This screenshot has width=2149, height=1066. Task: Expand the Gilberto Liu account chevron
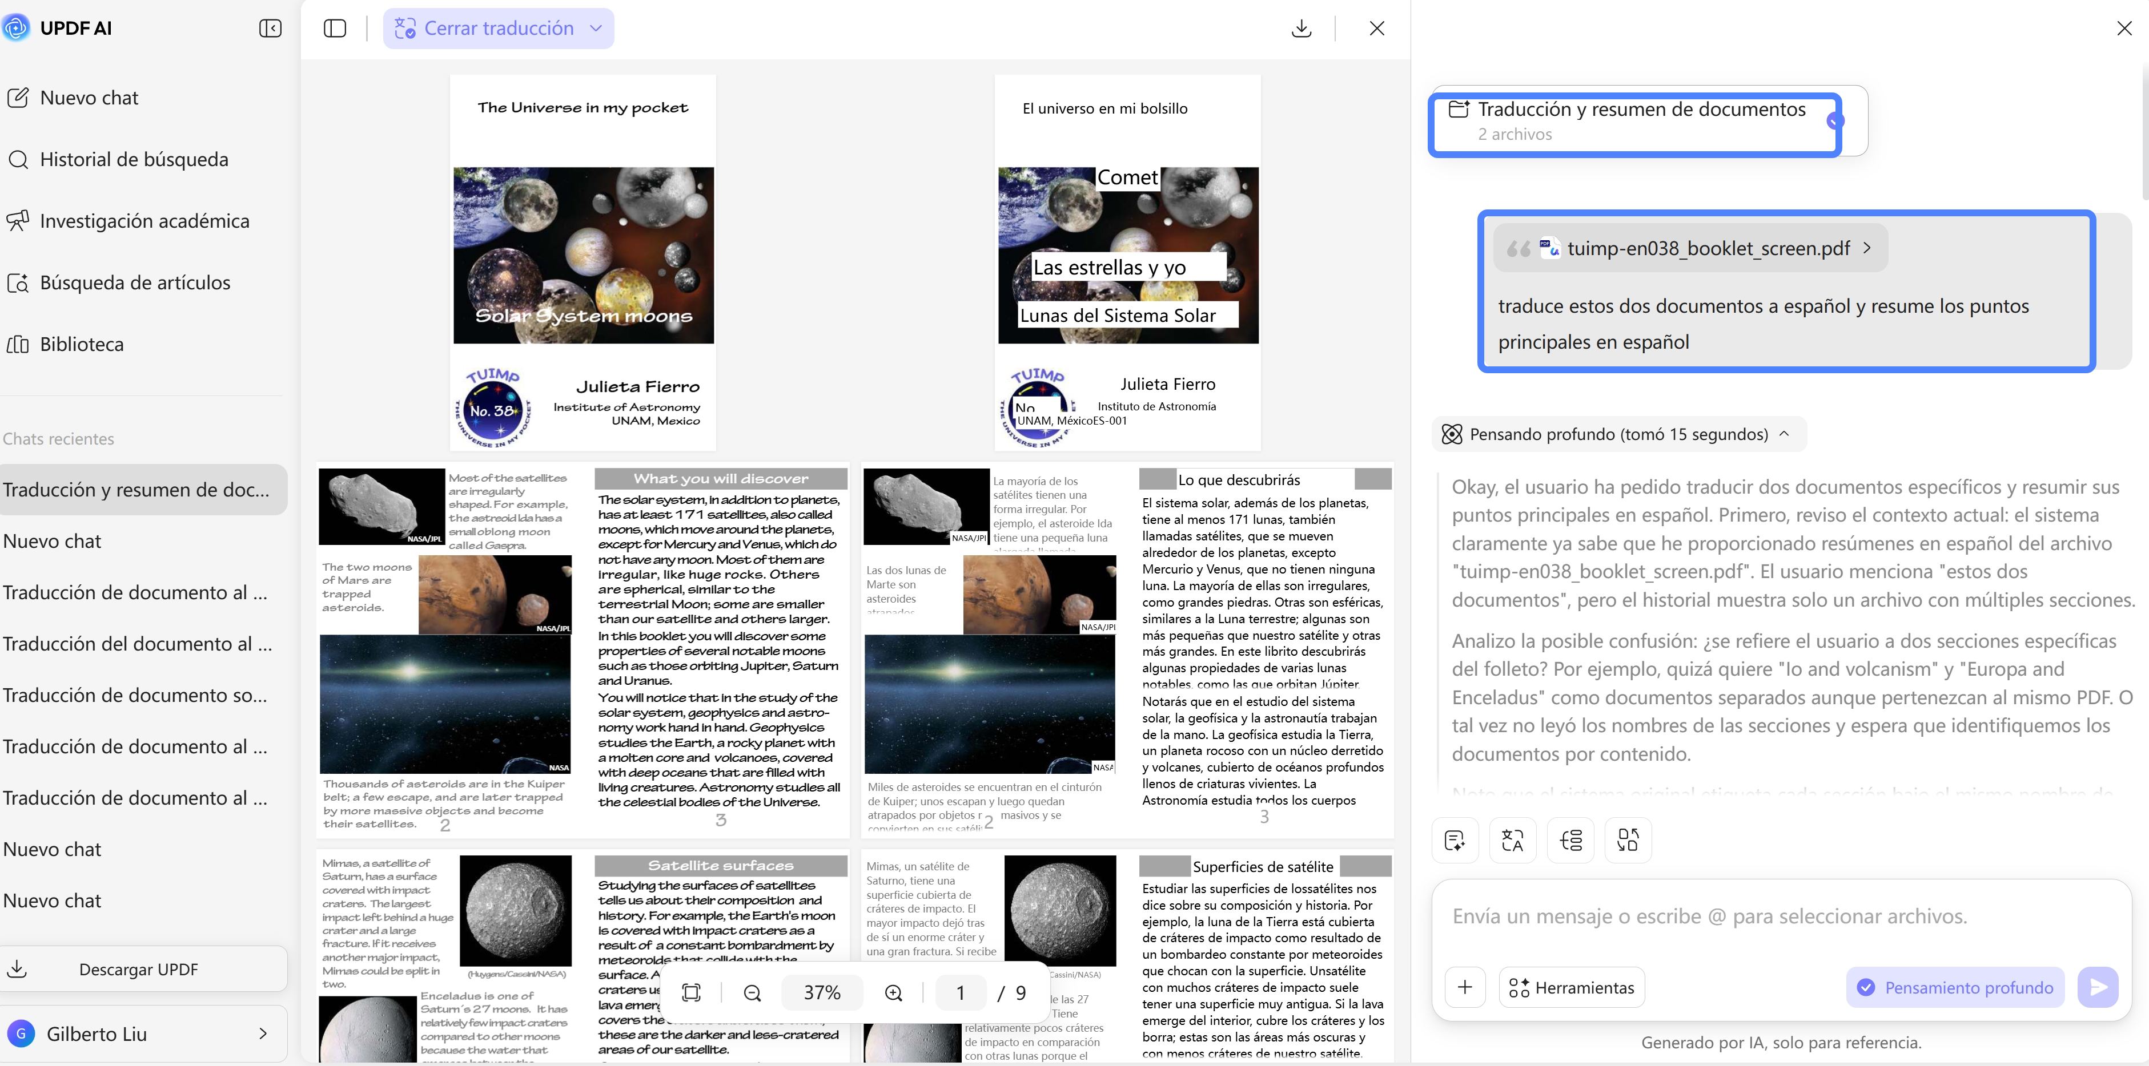[x=263, y=1033]
